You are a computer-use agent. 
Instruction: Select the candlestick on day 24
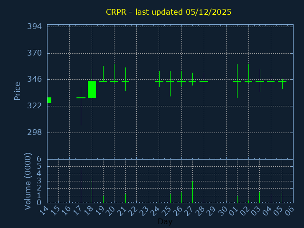[159, 79]
